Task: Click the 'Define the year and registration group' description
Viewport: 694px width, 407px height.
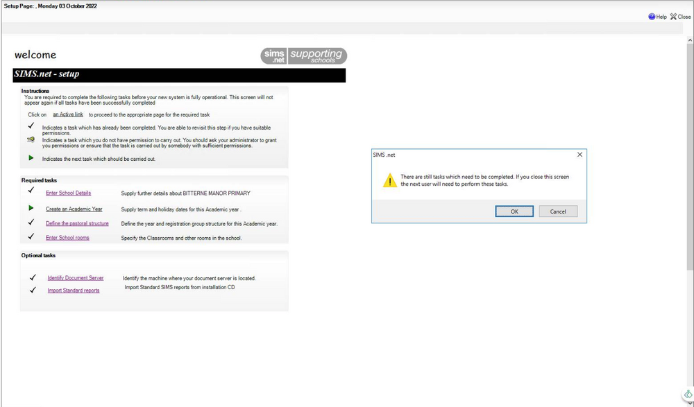Action: click(x=200, y=224)
